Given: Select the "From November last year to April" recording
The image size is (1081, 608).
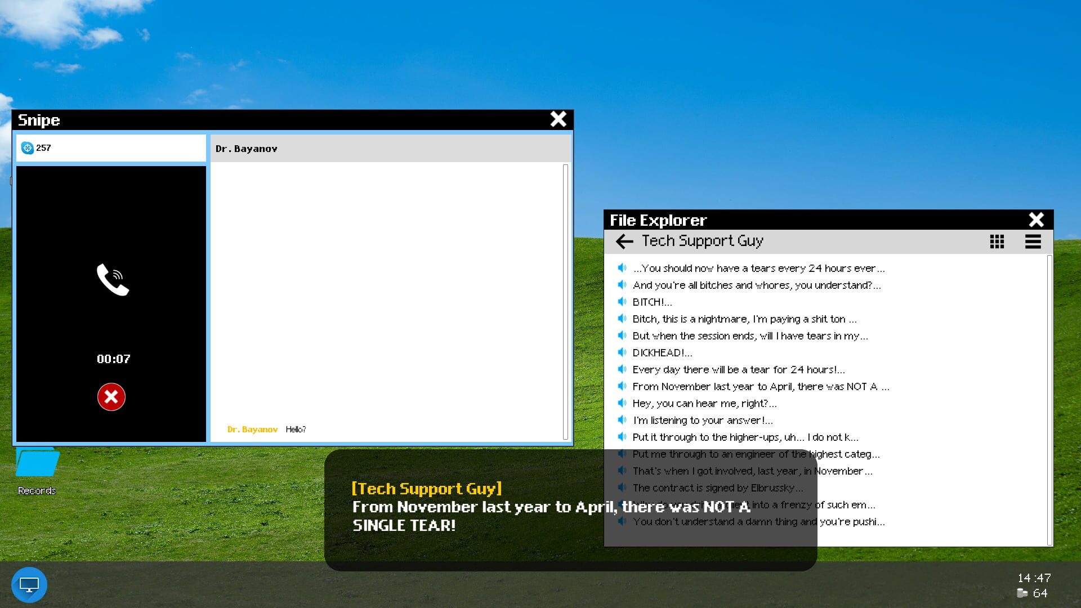Looking at the screenshot, I should (x=761, y=386).
